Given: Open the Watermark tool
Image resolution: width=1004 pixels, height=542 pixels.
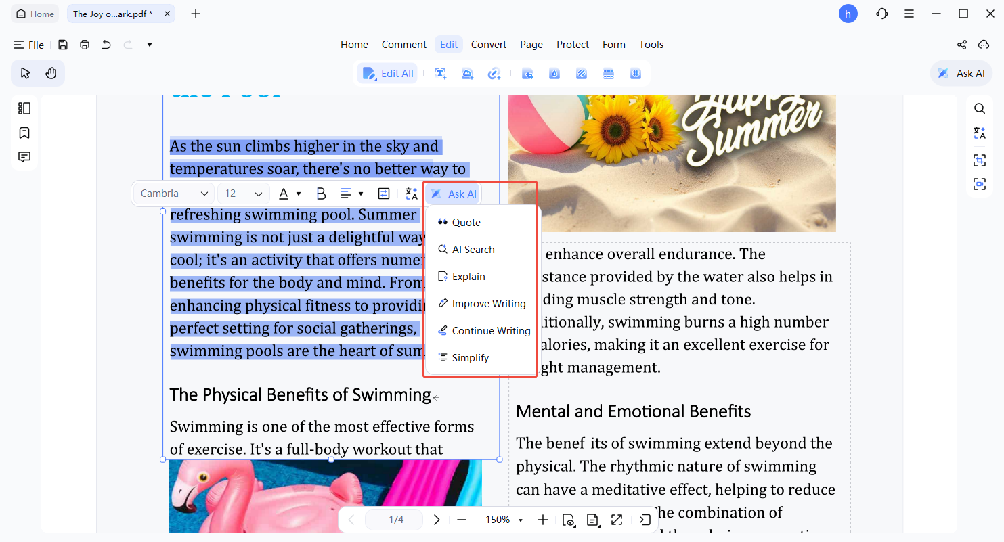Looking at the screenshot, I should coord(554,73).
